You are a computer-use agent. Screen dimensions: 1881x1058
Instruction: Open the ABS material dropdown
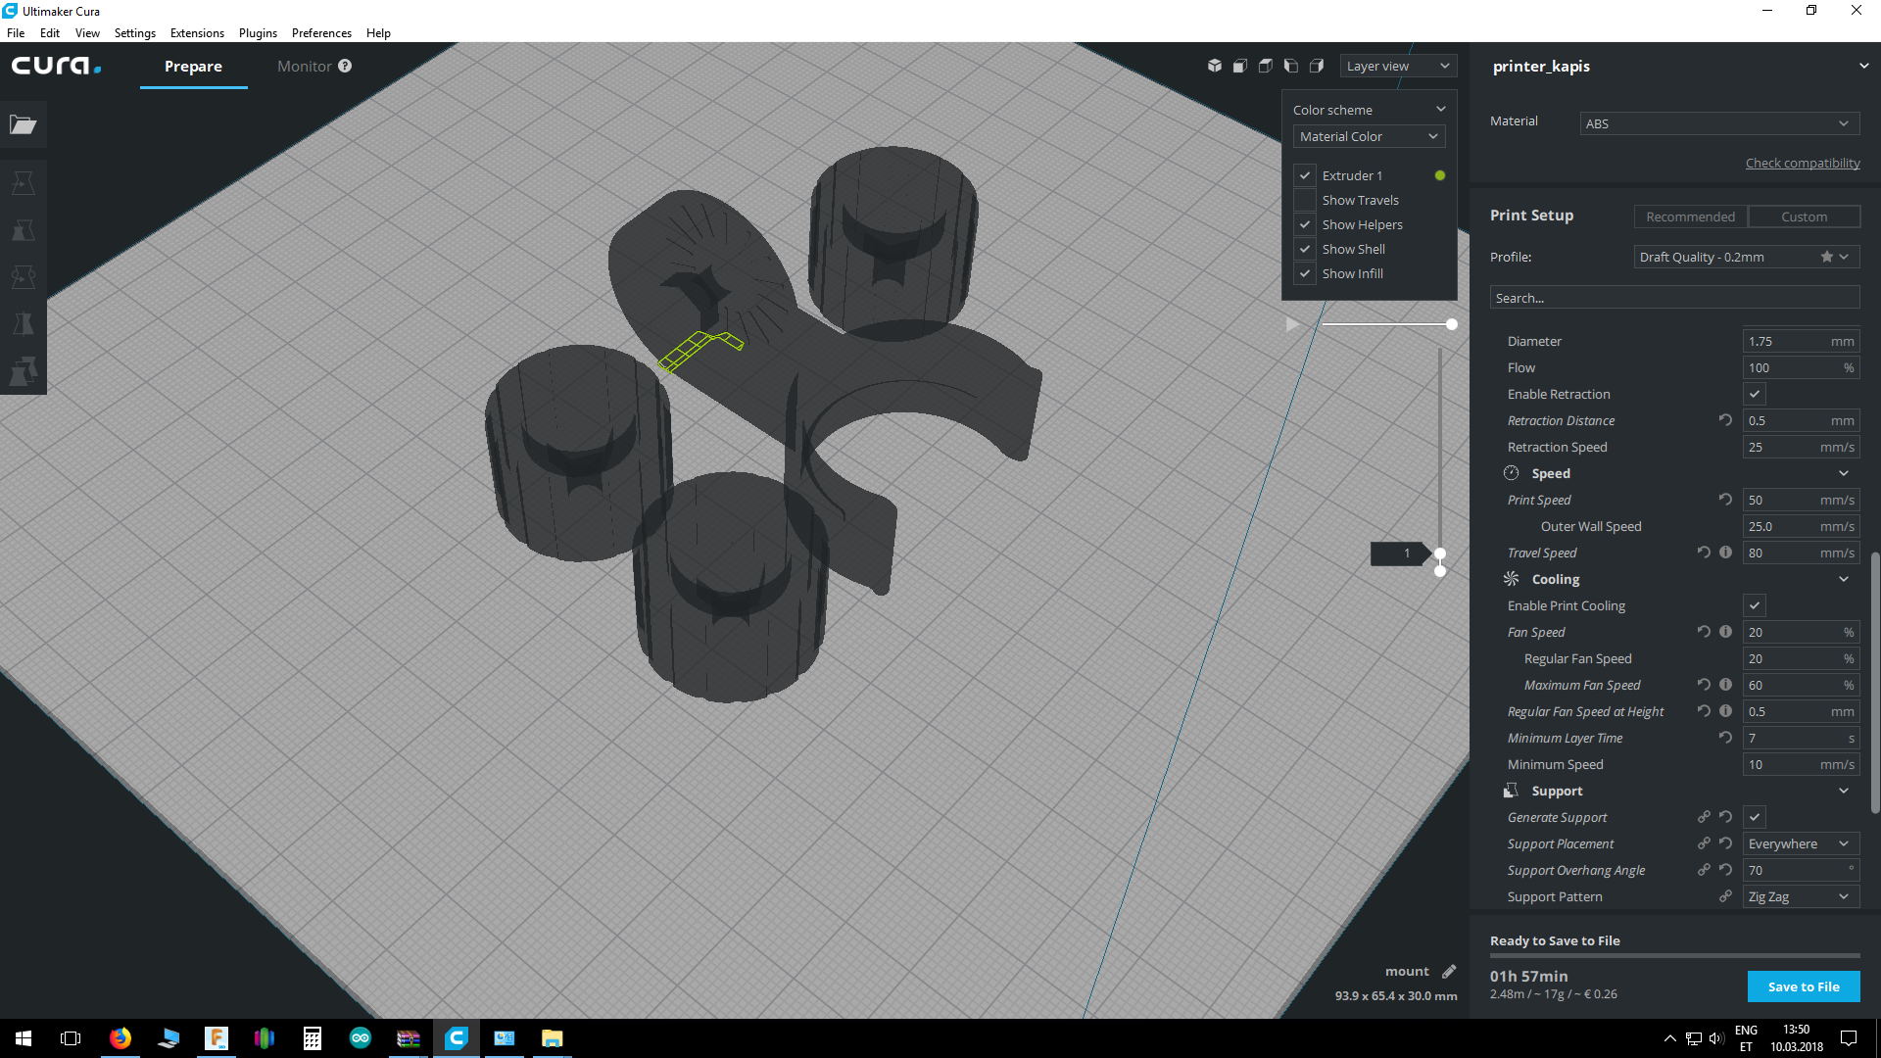(x=1719, y=123)
